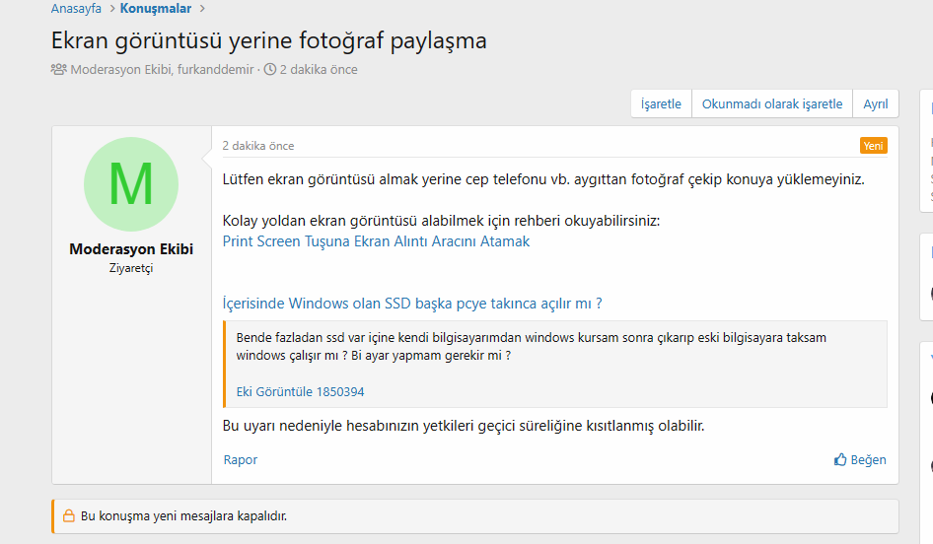Image resolution: width=933 pixels, height=544 pixels.
Task: Select Okunmadı olarak işaretle
Action: [x=772, y=103]
